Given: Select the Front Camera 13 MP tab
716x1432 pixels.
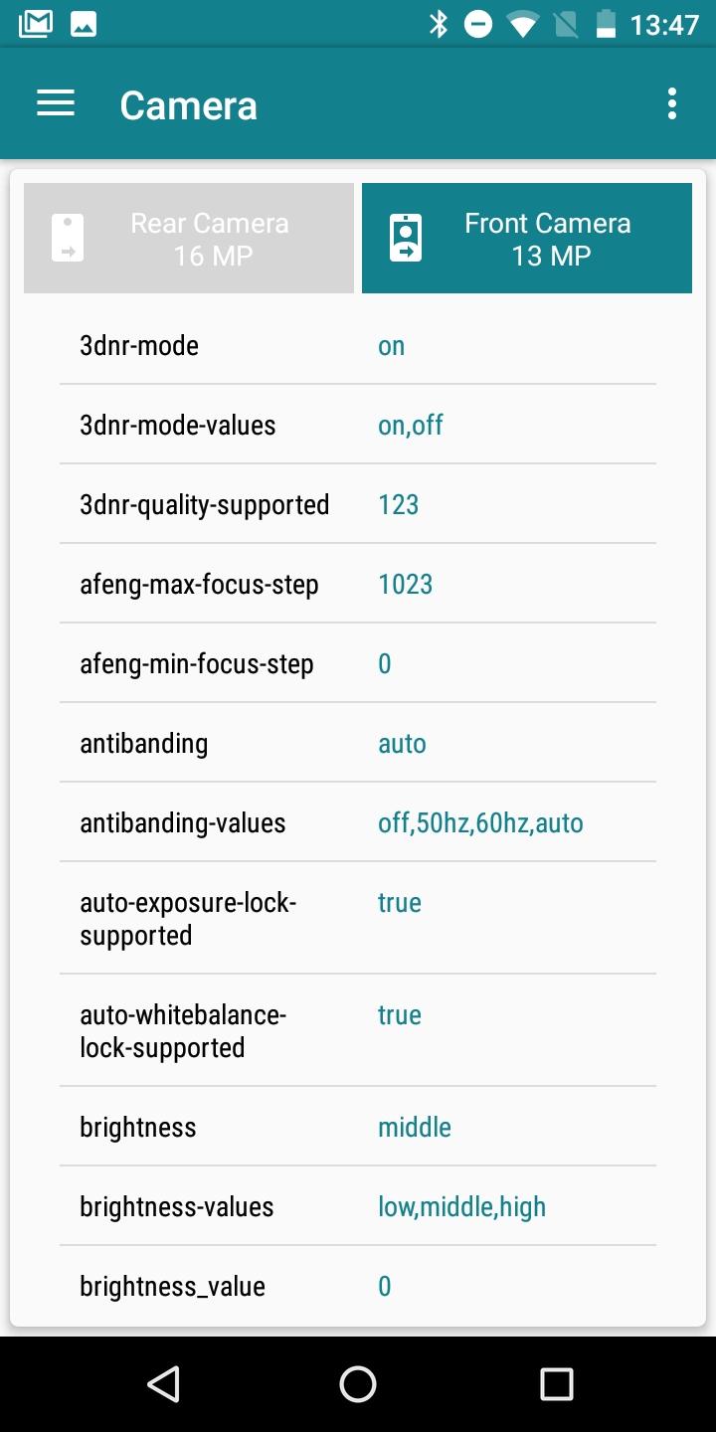Looking at the screenshot, I should pos(527,239).
